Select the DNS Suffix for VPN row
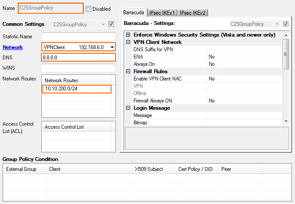The width and height of the screenshot is (295, 204). (207, 49)
